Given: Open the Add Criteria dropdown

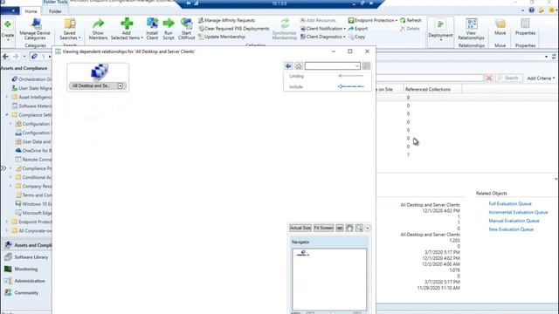Looking at the screenshot, I should click(x=541, y=78).
